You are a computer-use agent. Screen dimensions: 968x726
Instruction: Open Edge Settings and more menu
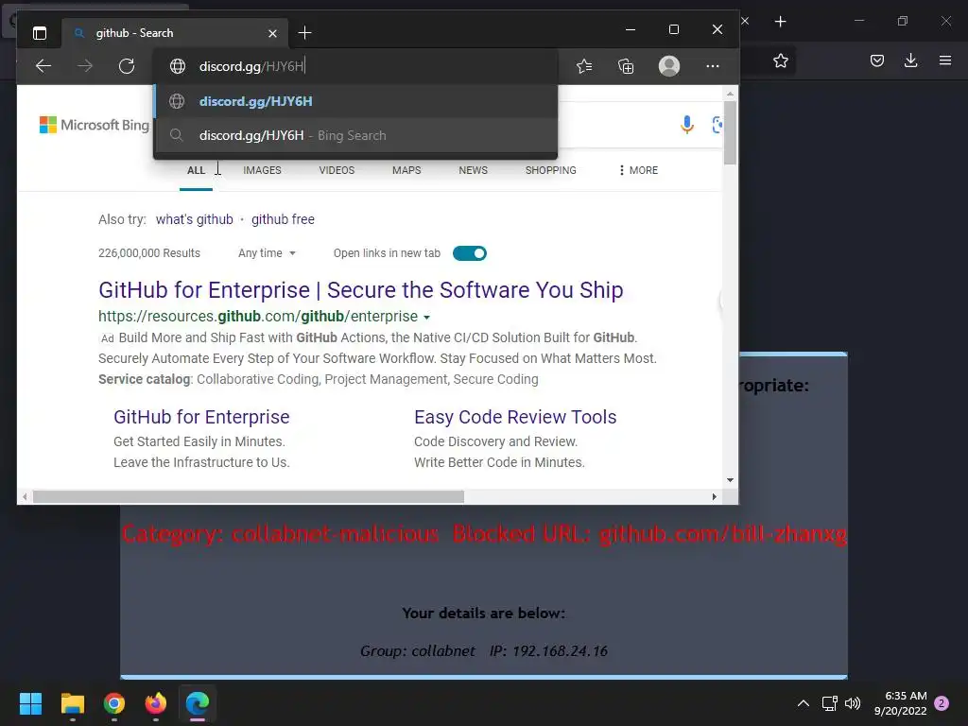coord(713,66)
